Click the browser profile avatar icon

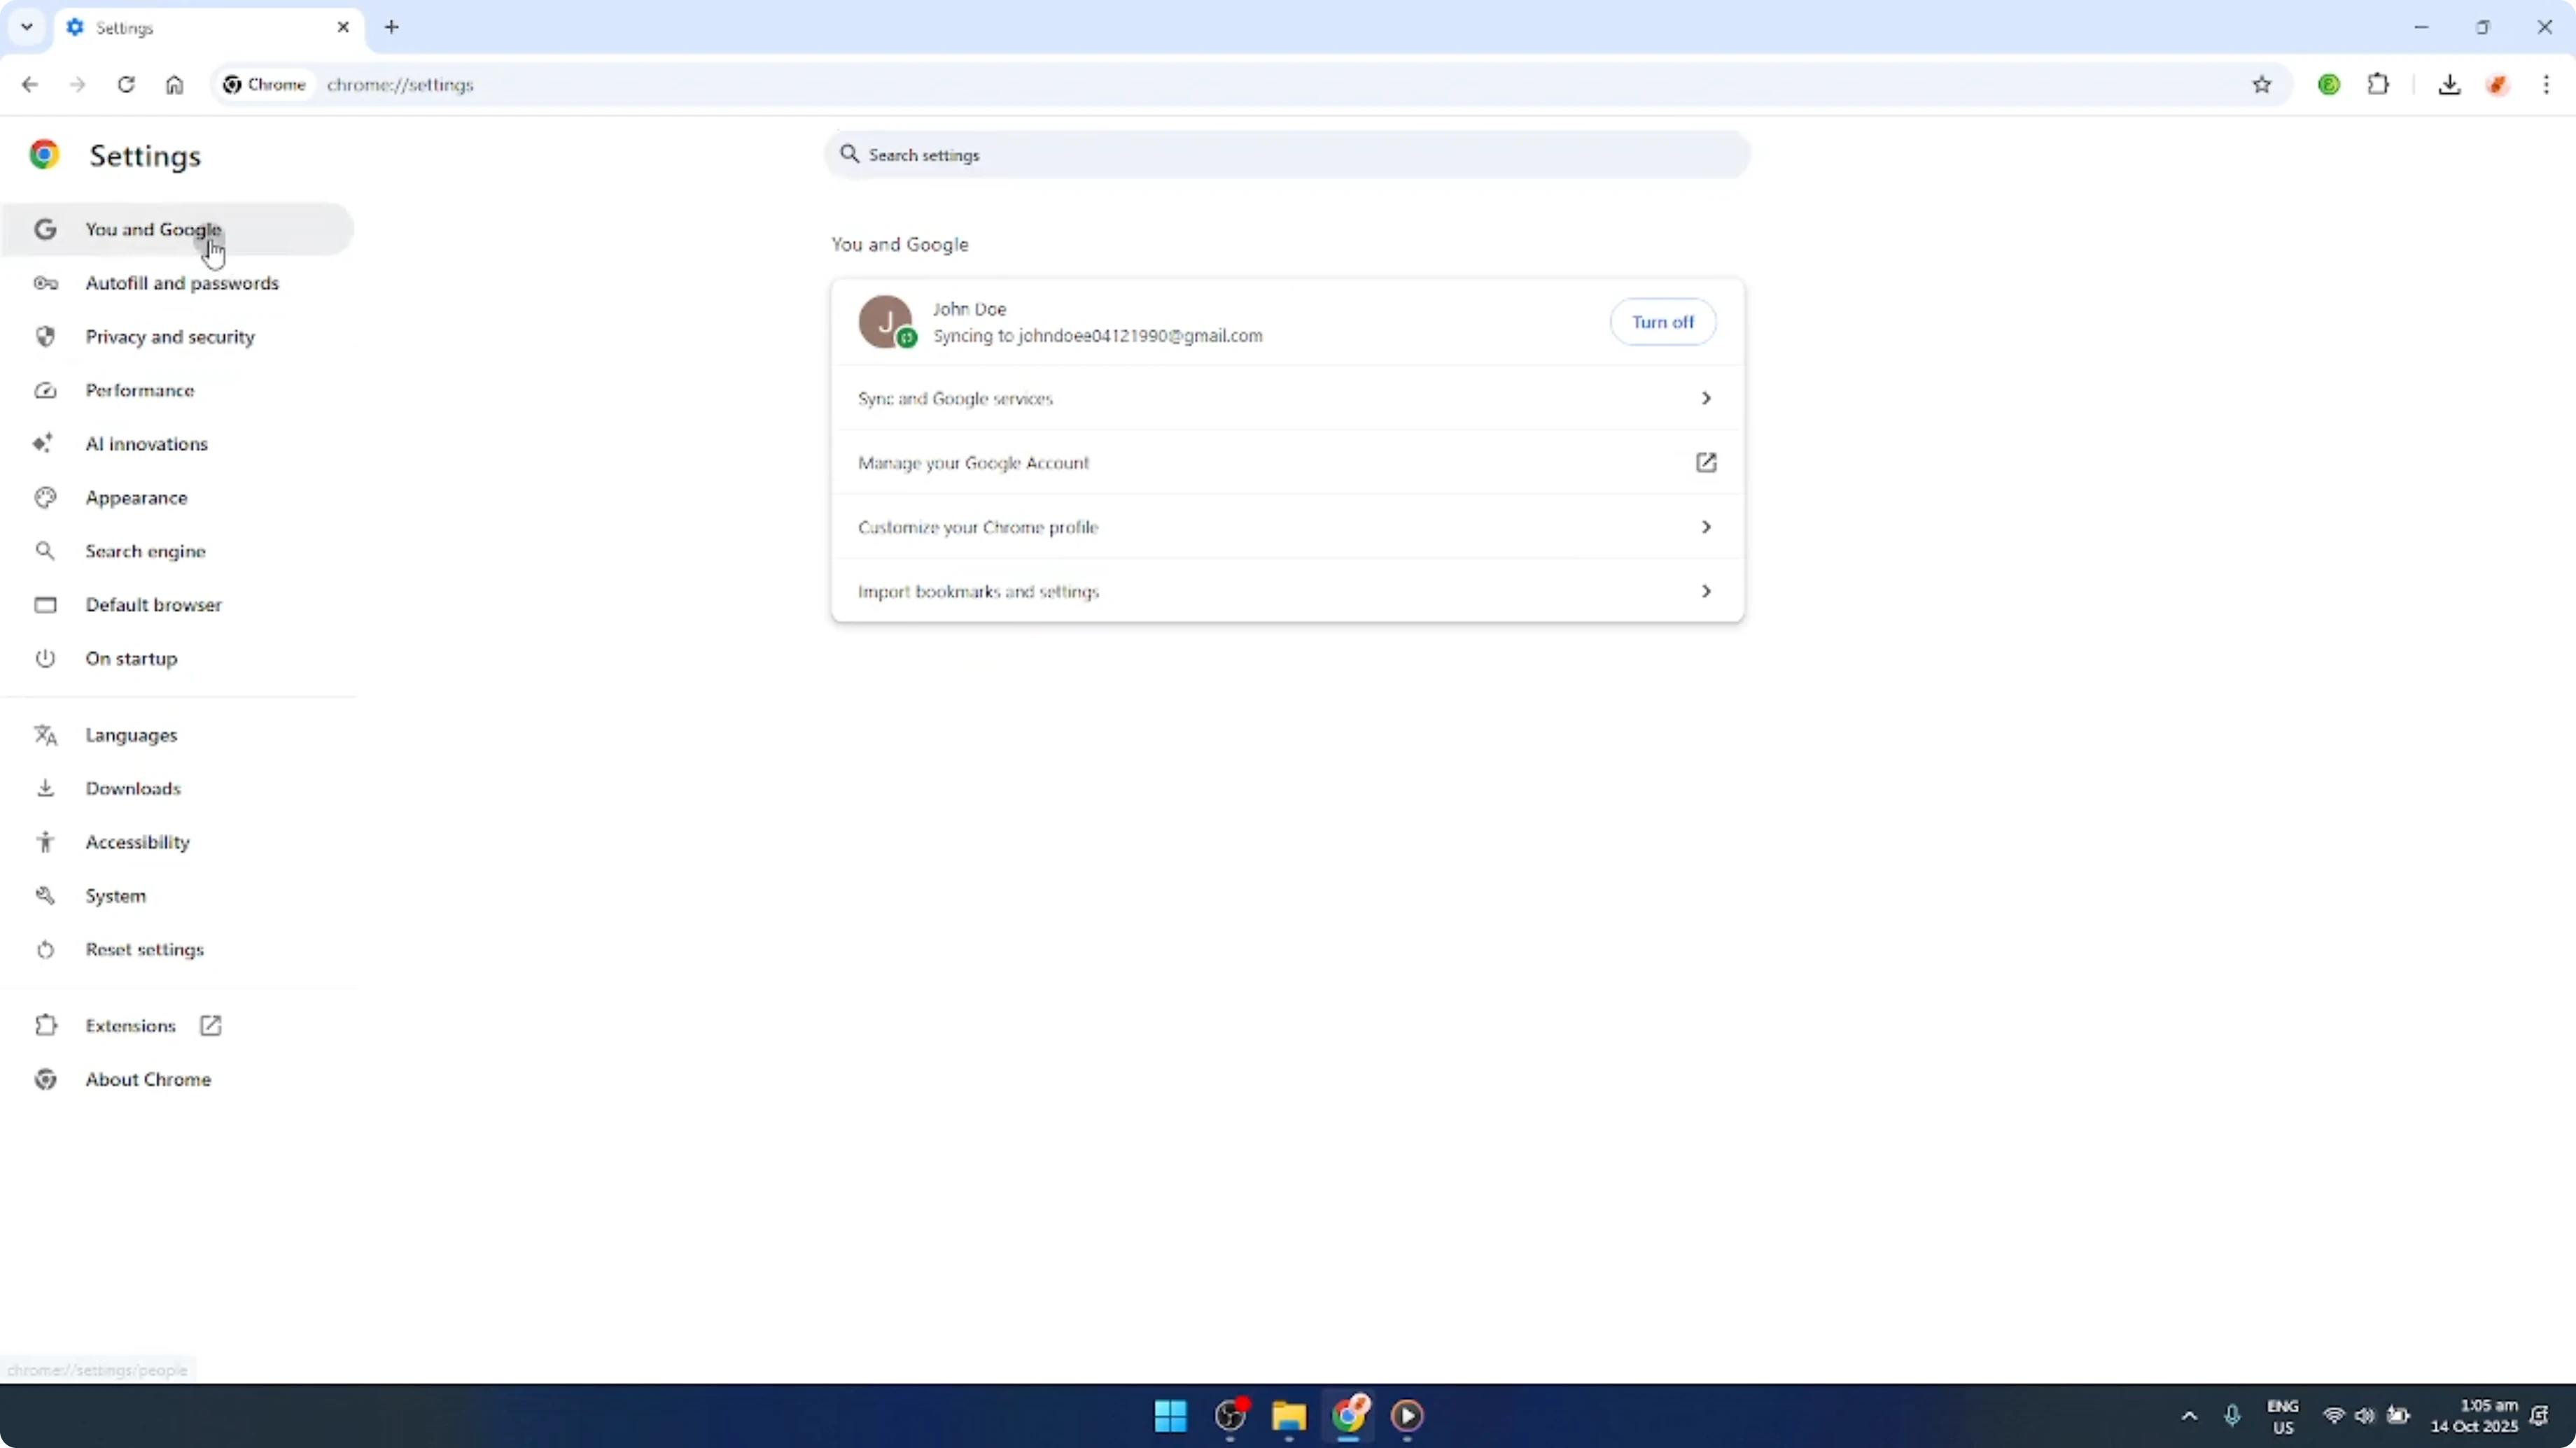pyautogui.click(x=2498, y=85)
